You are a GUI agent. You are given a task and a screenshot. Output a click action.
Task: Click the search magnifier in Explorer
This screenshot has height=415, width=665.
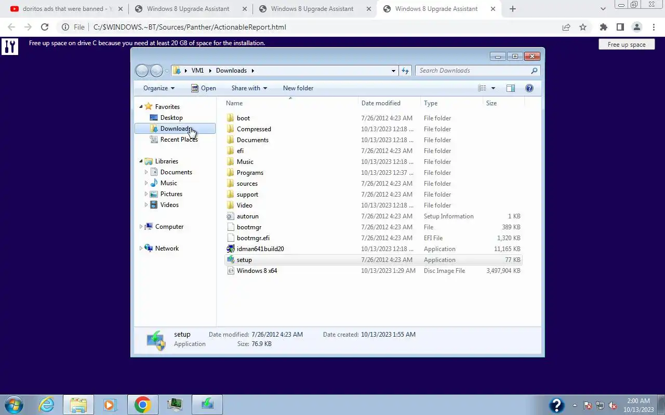click(x=534, y=71)
